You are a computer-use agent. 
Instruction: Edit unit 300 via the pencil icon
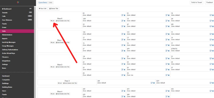(151, 83)
